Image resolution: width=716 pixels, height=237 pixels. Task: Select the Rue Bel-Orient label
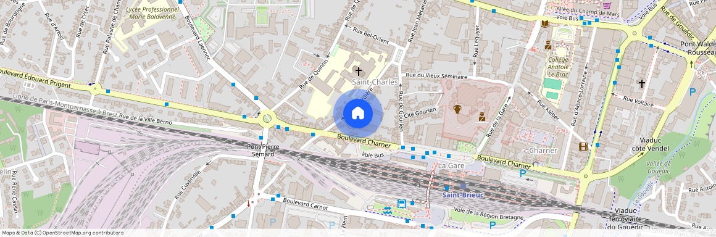[372, 36]
